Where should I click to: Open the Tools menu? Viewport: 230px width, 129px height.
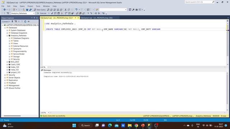38,6
